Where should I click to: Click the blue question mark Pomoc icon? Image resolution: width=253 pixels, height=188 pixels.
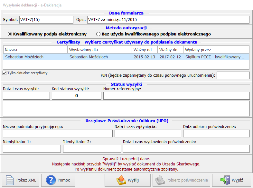coord(51,180)
